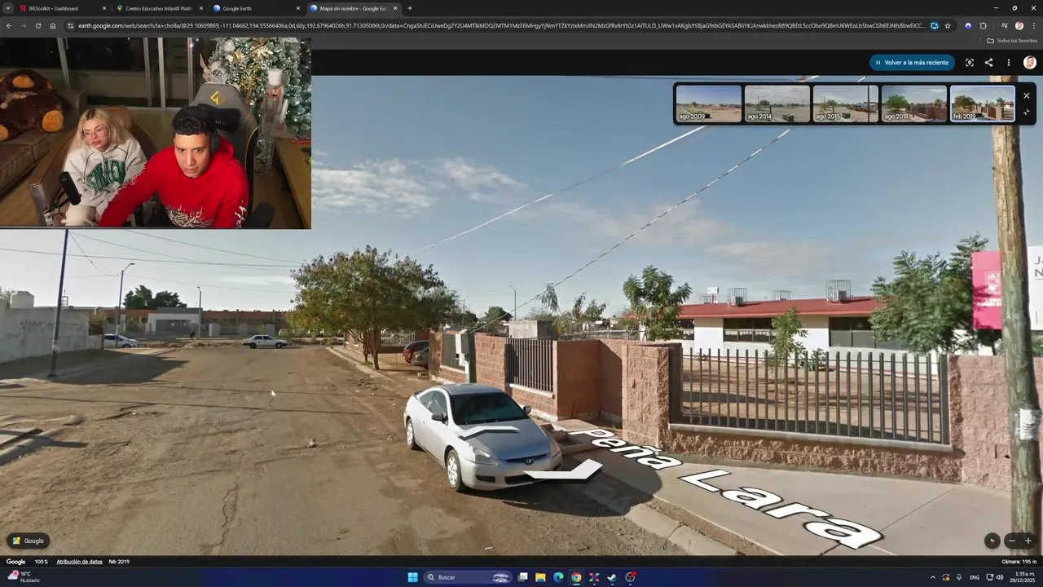1043x587 pixels.
Task: Go forward in browser history
Action: click(23, 25)
